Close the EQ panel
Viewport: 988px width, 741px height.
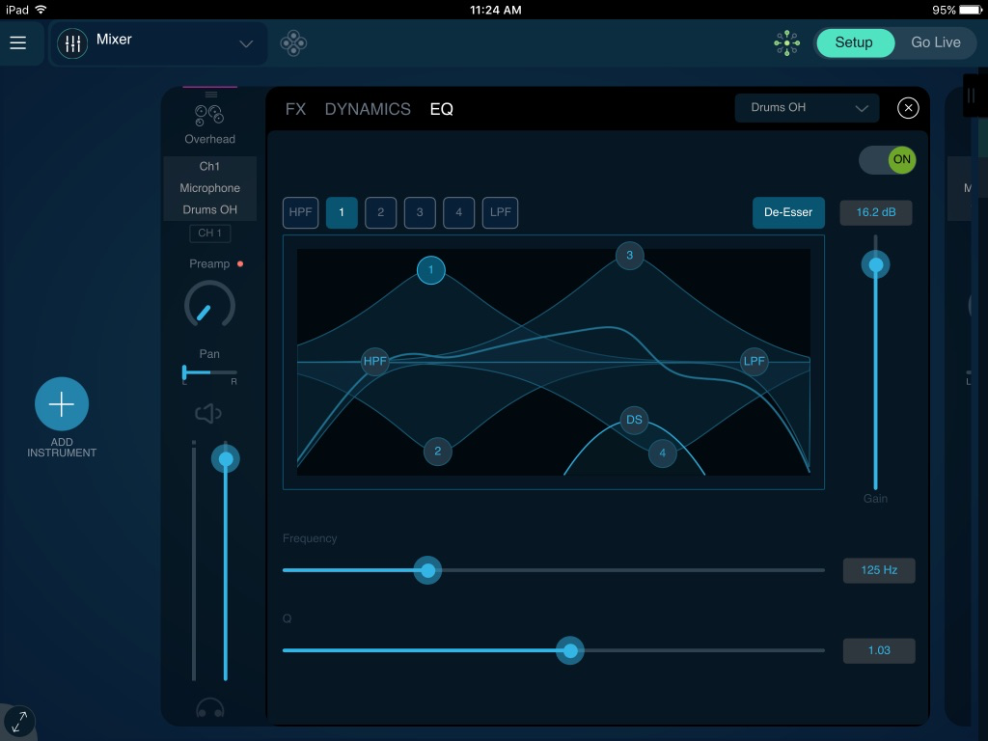pos(908,108)
